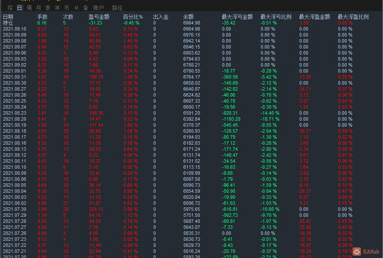Click the profit amount 224.15
The image size is (383, 258).
click(x=96, y=209)
